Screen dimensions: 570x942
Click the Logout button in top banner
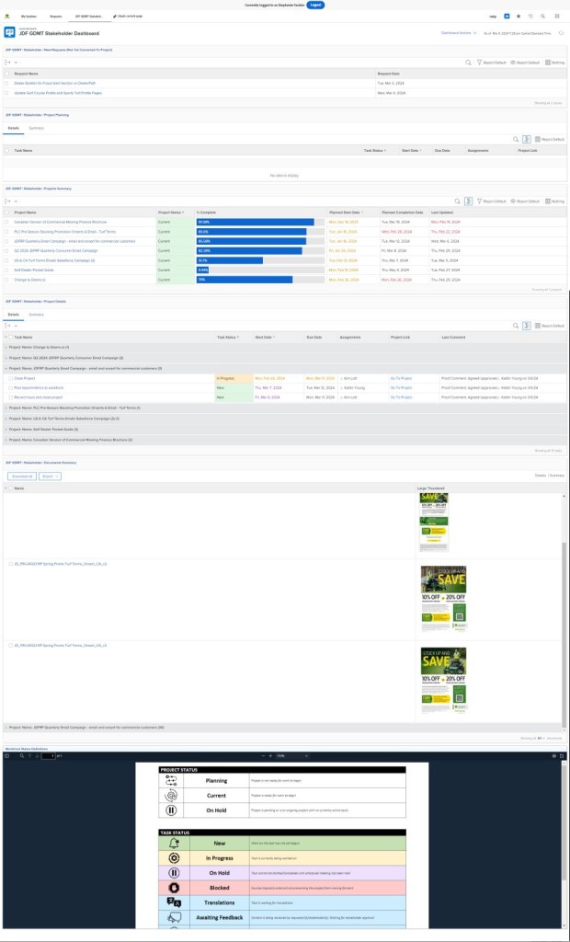coord(315,5)
